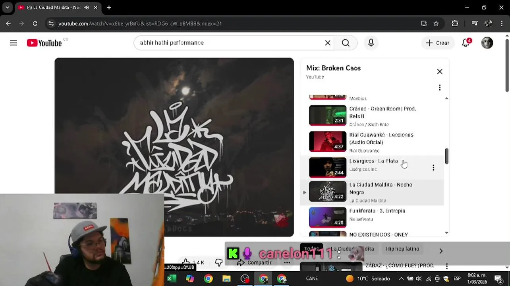Click the Compartir share button
The width and height of the screenshot is (510, 286).
(254, 263)
